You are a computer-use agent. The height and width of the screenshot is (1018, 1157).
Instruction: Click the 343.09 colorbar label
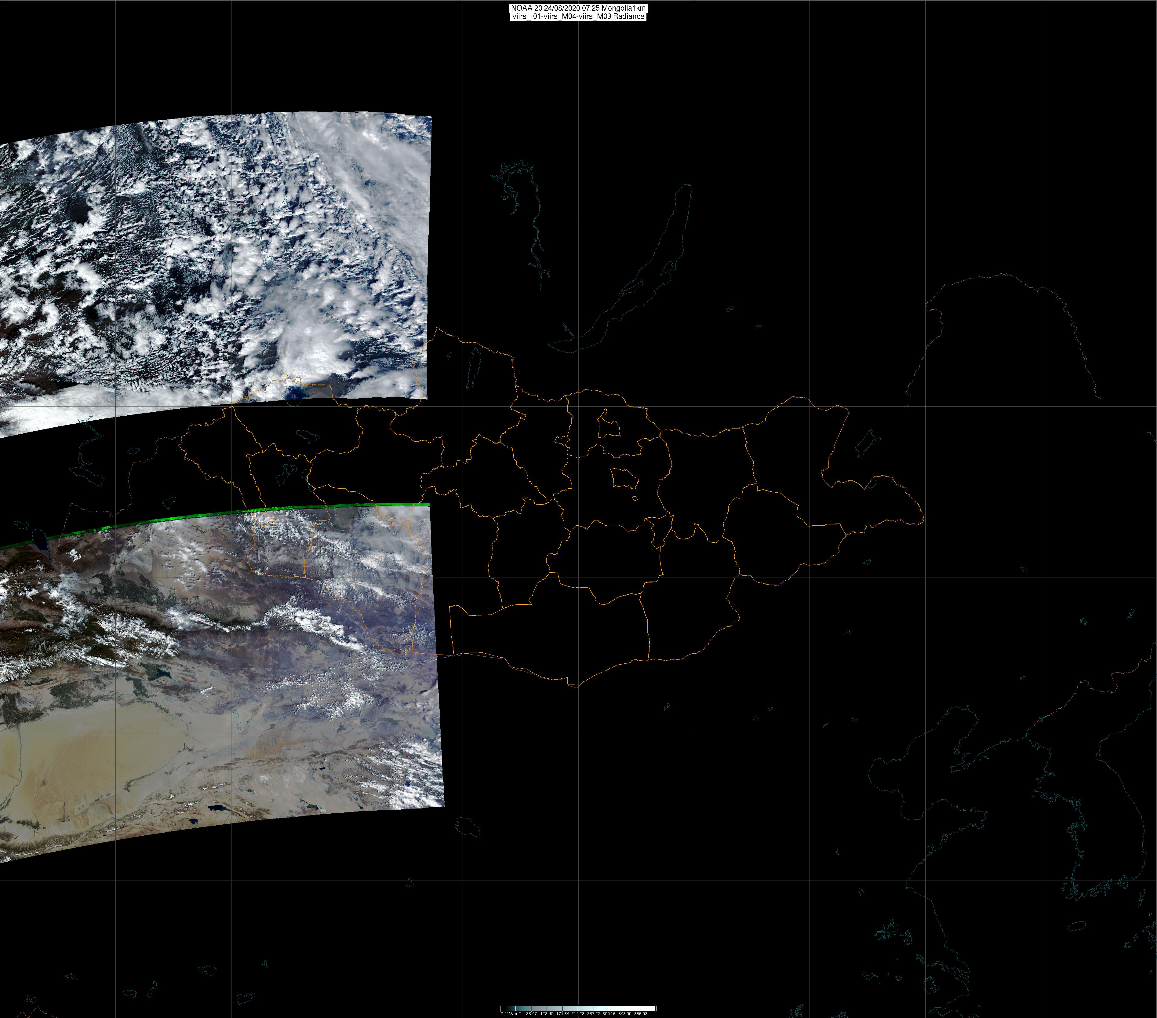(625, 1014)
